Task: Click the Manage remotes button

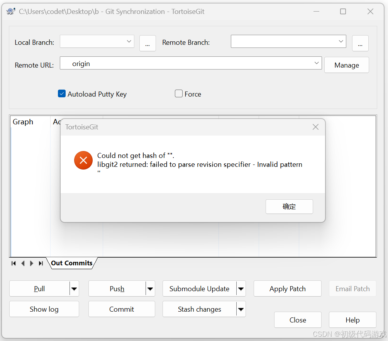Action: click(x=347, y=65)
